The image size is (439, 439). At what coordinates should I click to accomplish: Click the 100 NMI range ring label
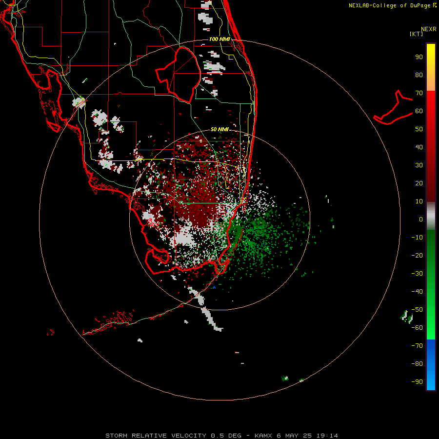coord(219,39)
